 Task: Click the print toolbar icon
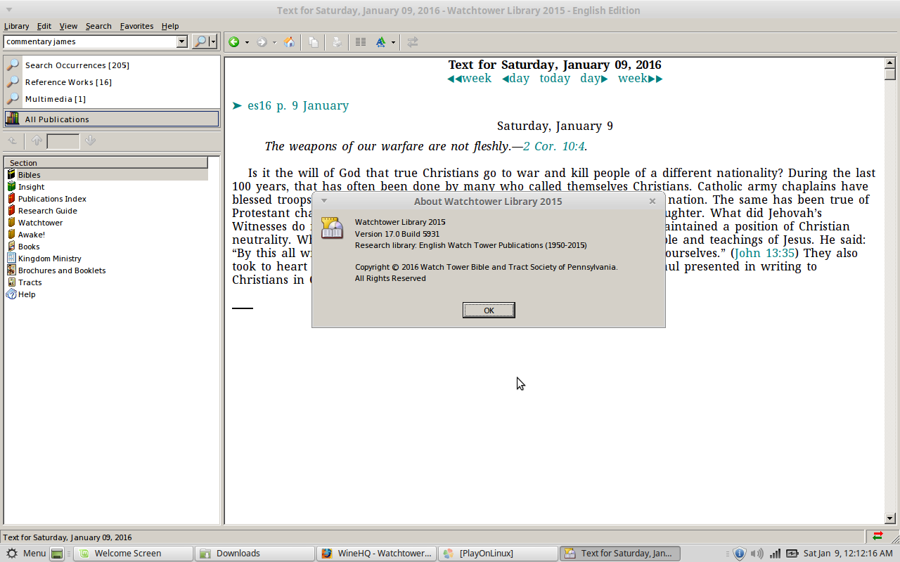pos(337,42)
